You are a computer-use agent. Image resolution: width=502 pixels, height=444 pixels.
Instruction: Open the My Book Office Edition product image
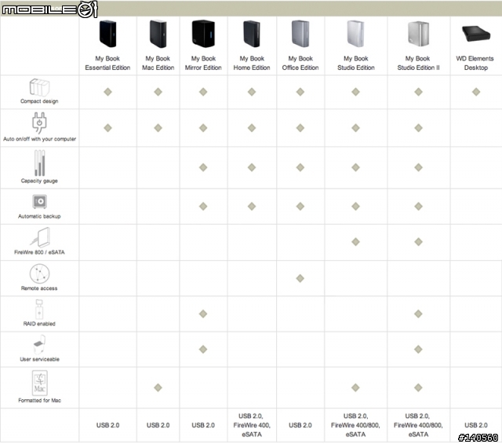tap(300, 34)
